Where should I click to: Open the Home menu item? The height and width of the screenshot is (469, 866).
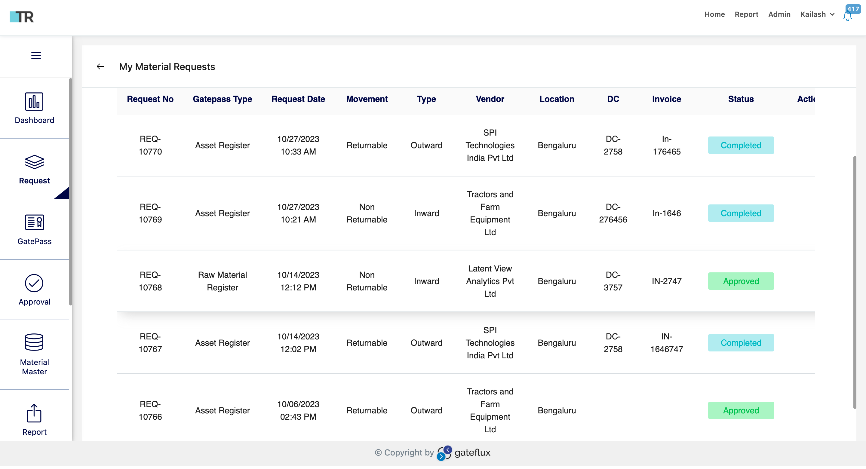[714, 14]
